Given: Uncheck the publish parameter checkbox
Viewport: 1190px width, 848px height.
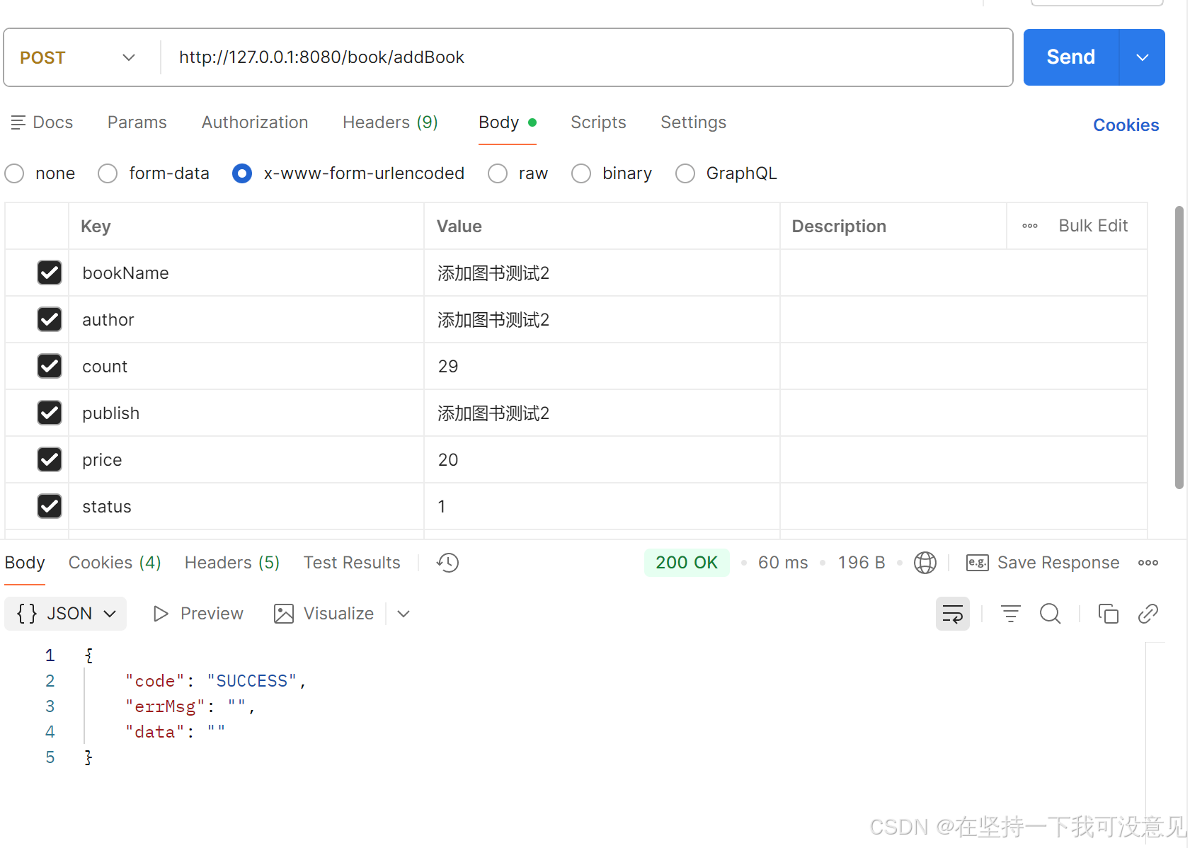Looking at the screenshot, I should (x=50, y=413).
